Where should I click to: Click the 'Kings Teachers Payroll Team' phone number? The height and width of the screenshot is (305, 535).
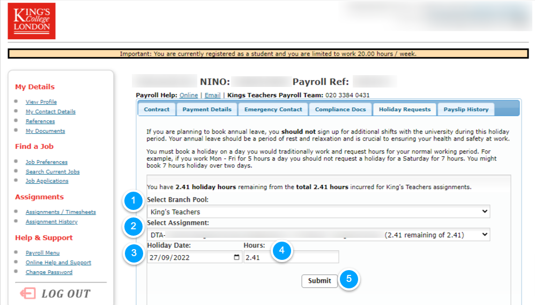tap(347, 95)
